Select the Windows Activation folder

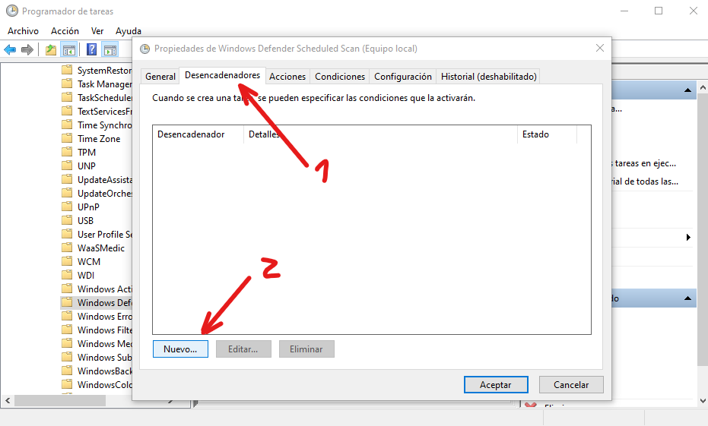click(105, 289)
